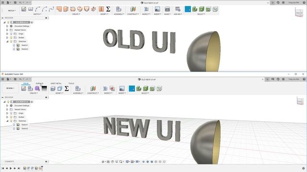The image size is (307, 172).
Task: Collapse Sketches folder in bottom browser
Action: (x=7, y=121)
